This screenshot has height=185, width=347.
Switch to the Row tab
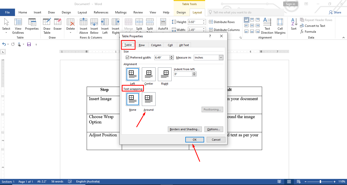(142, 45)
